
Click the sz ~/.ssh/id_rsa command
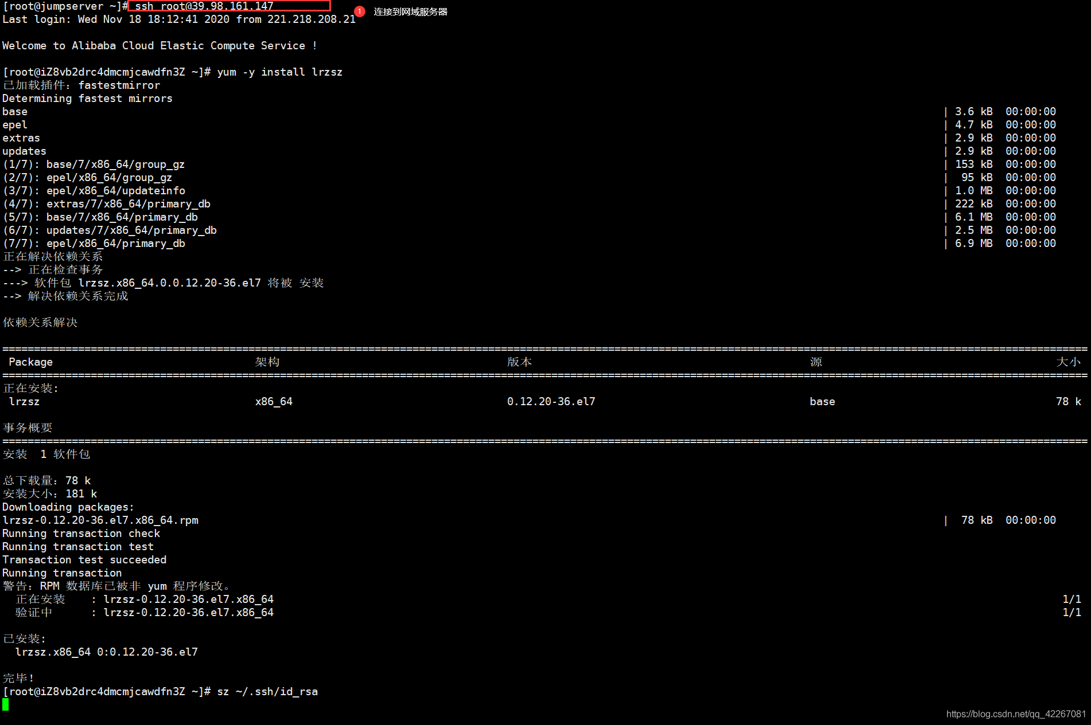tap(267, 691)
